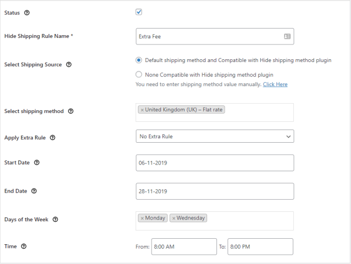The width and height of the screenshot is (351, 264).
Task: Click help icon next to Days of the Week
Action: (55, 220)
